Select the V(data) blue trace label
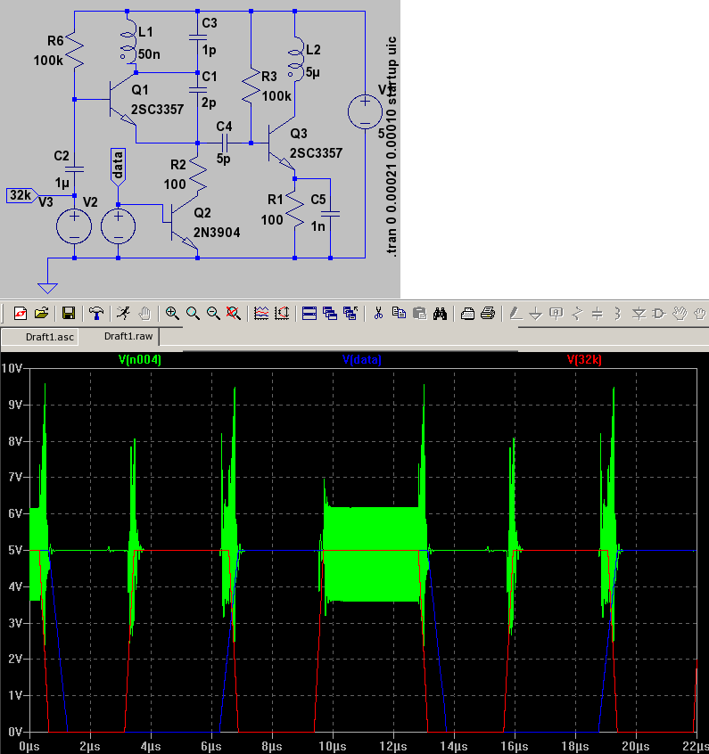 (362, 359)
